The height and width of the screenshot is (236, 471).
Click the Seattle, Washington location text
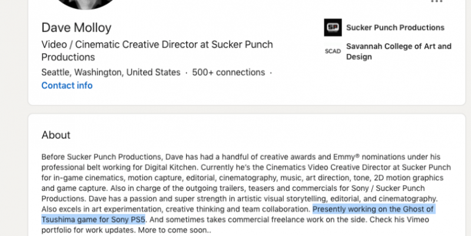111,73
